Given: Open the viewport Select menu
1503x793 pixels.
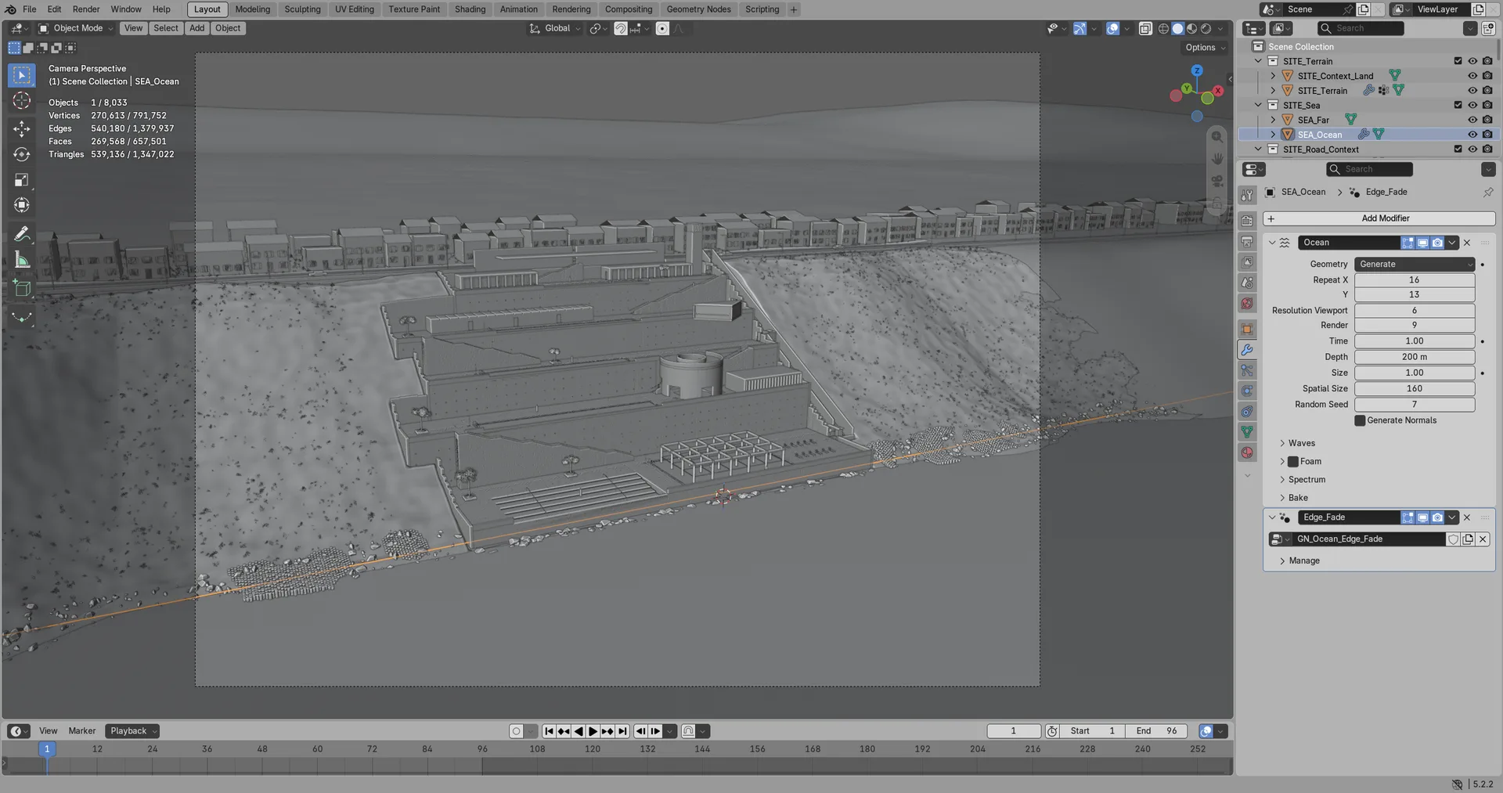Looking at the screenshot, I should tap(166, 28).
